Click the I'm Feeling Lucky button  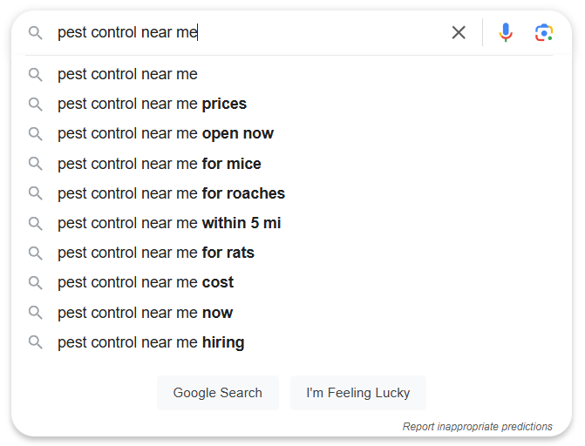pyautogui.click(x=357, y=393)
